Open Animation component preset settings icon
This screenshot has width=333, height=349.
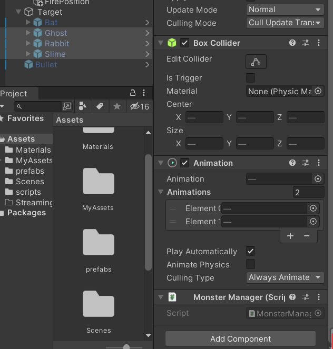tap(305, 163)
